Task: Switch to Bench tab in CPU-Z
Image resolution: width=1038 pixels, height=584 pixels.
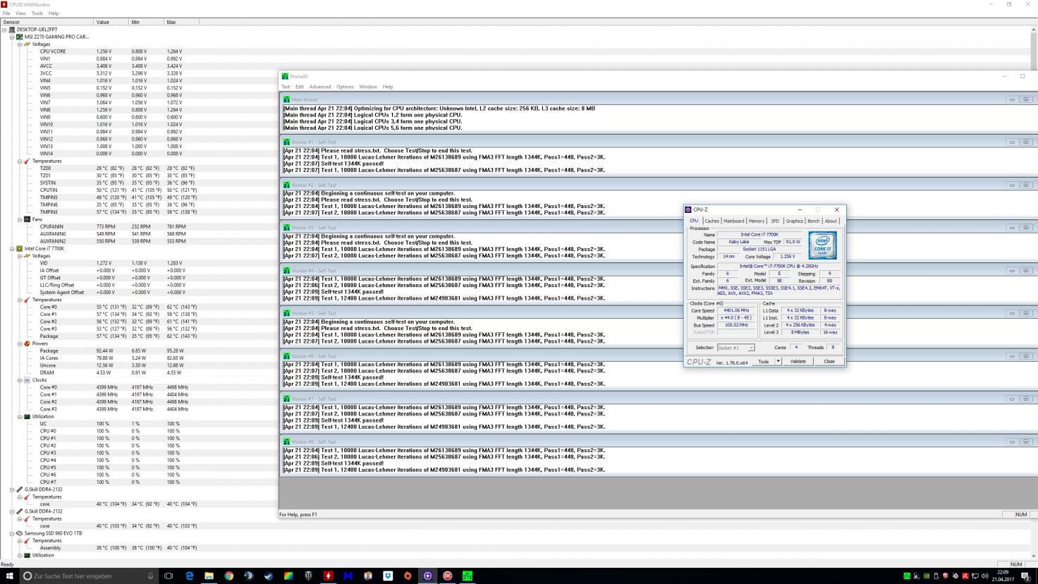Action: coord(813,221)
